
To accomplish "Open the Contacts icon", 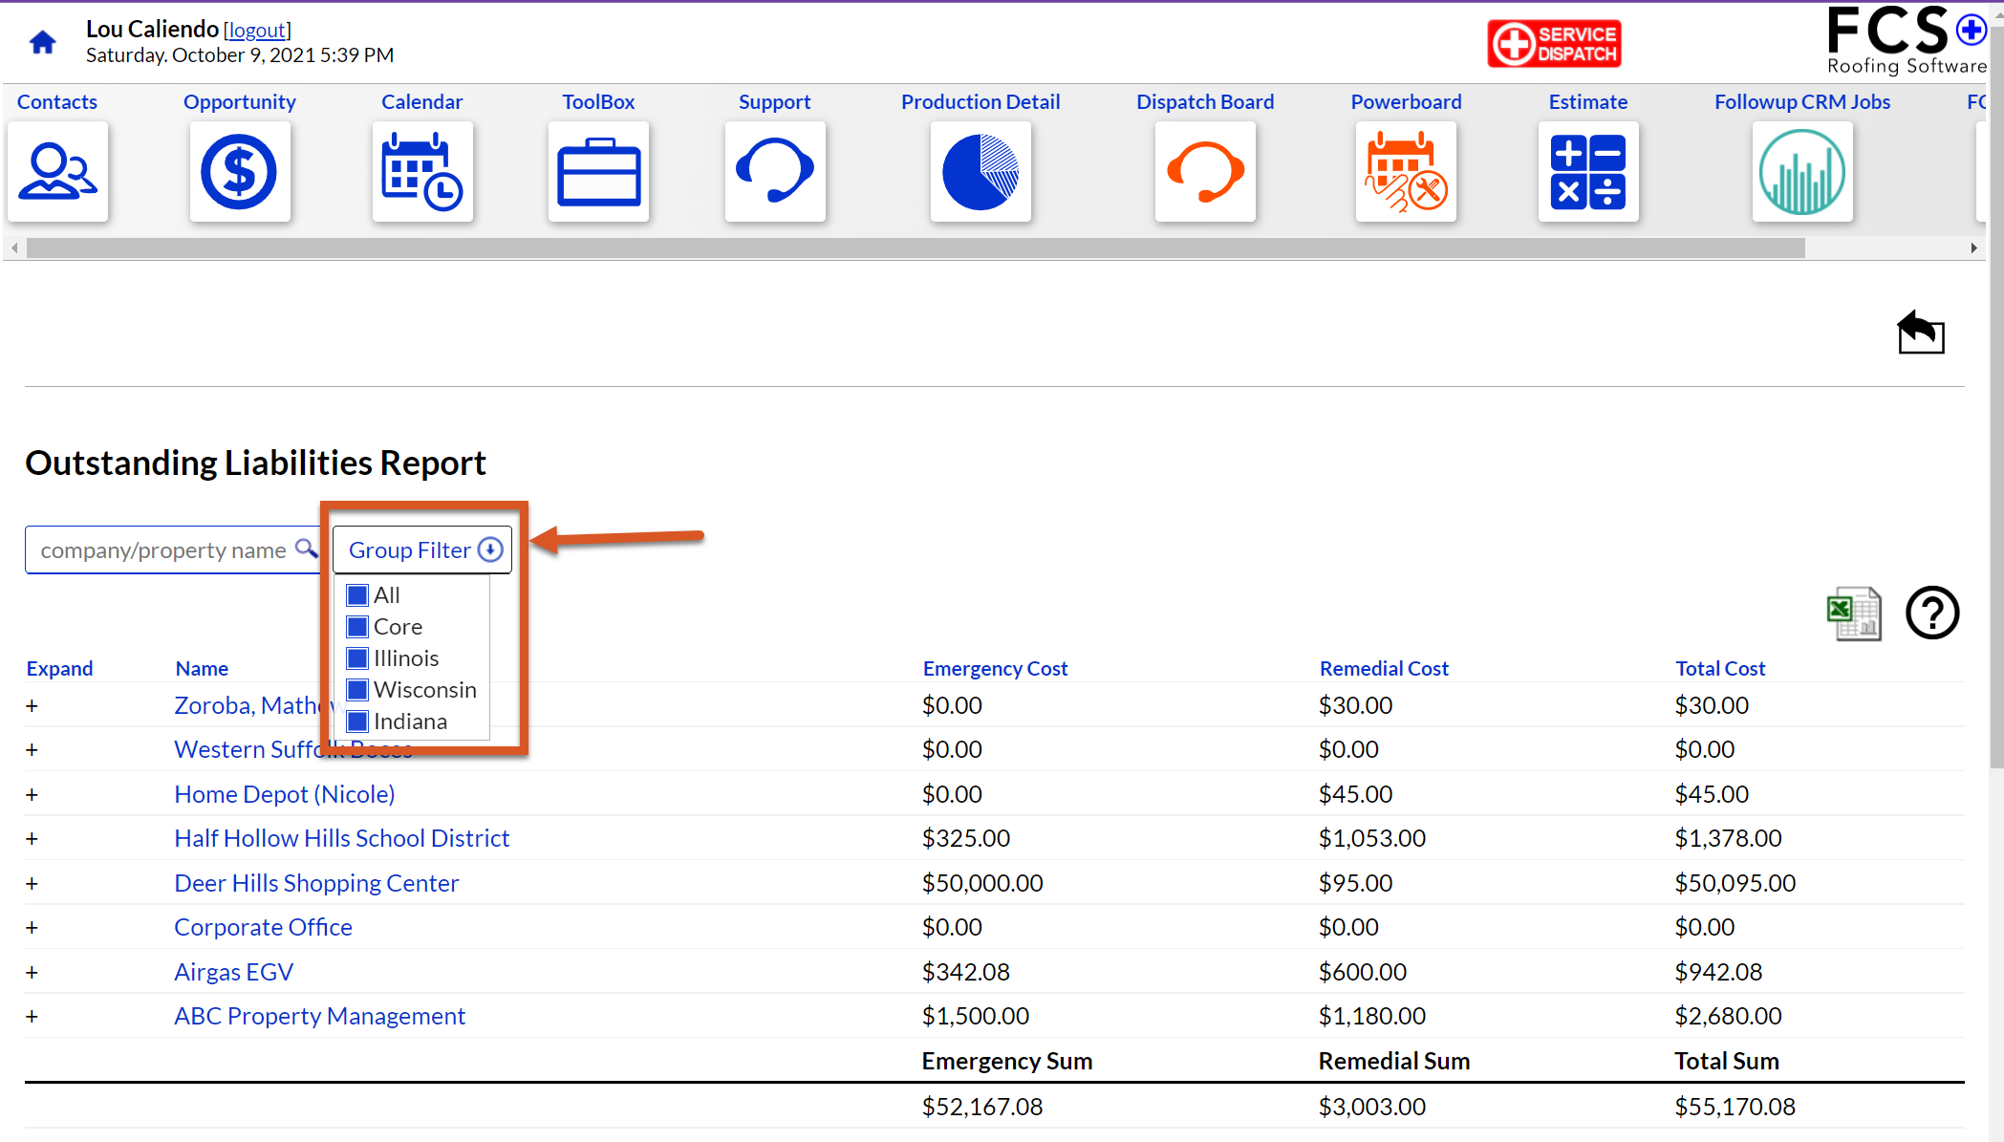I will (x=57, y=172).
